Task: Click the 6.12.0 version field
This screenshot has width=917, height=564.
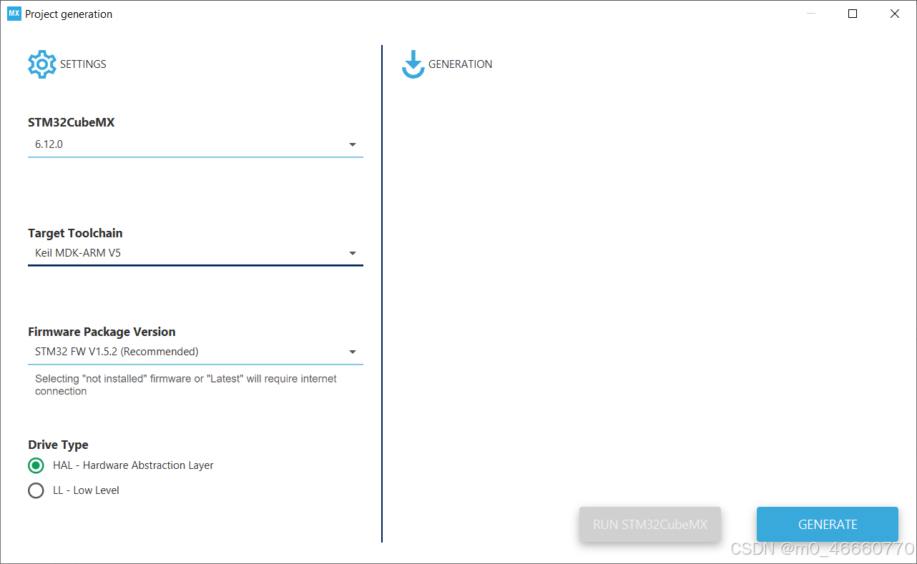Action: [x=195, y=144]
